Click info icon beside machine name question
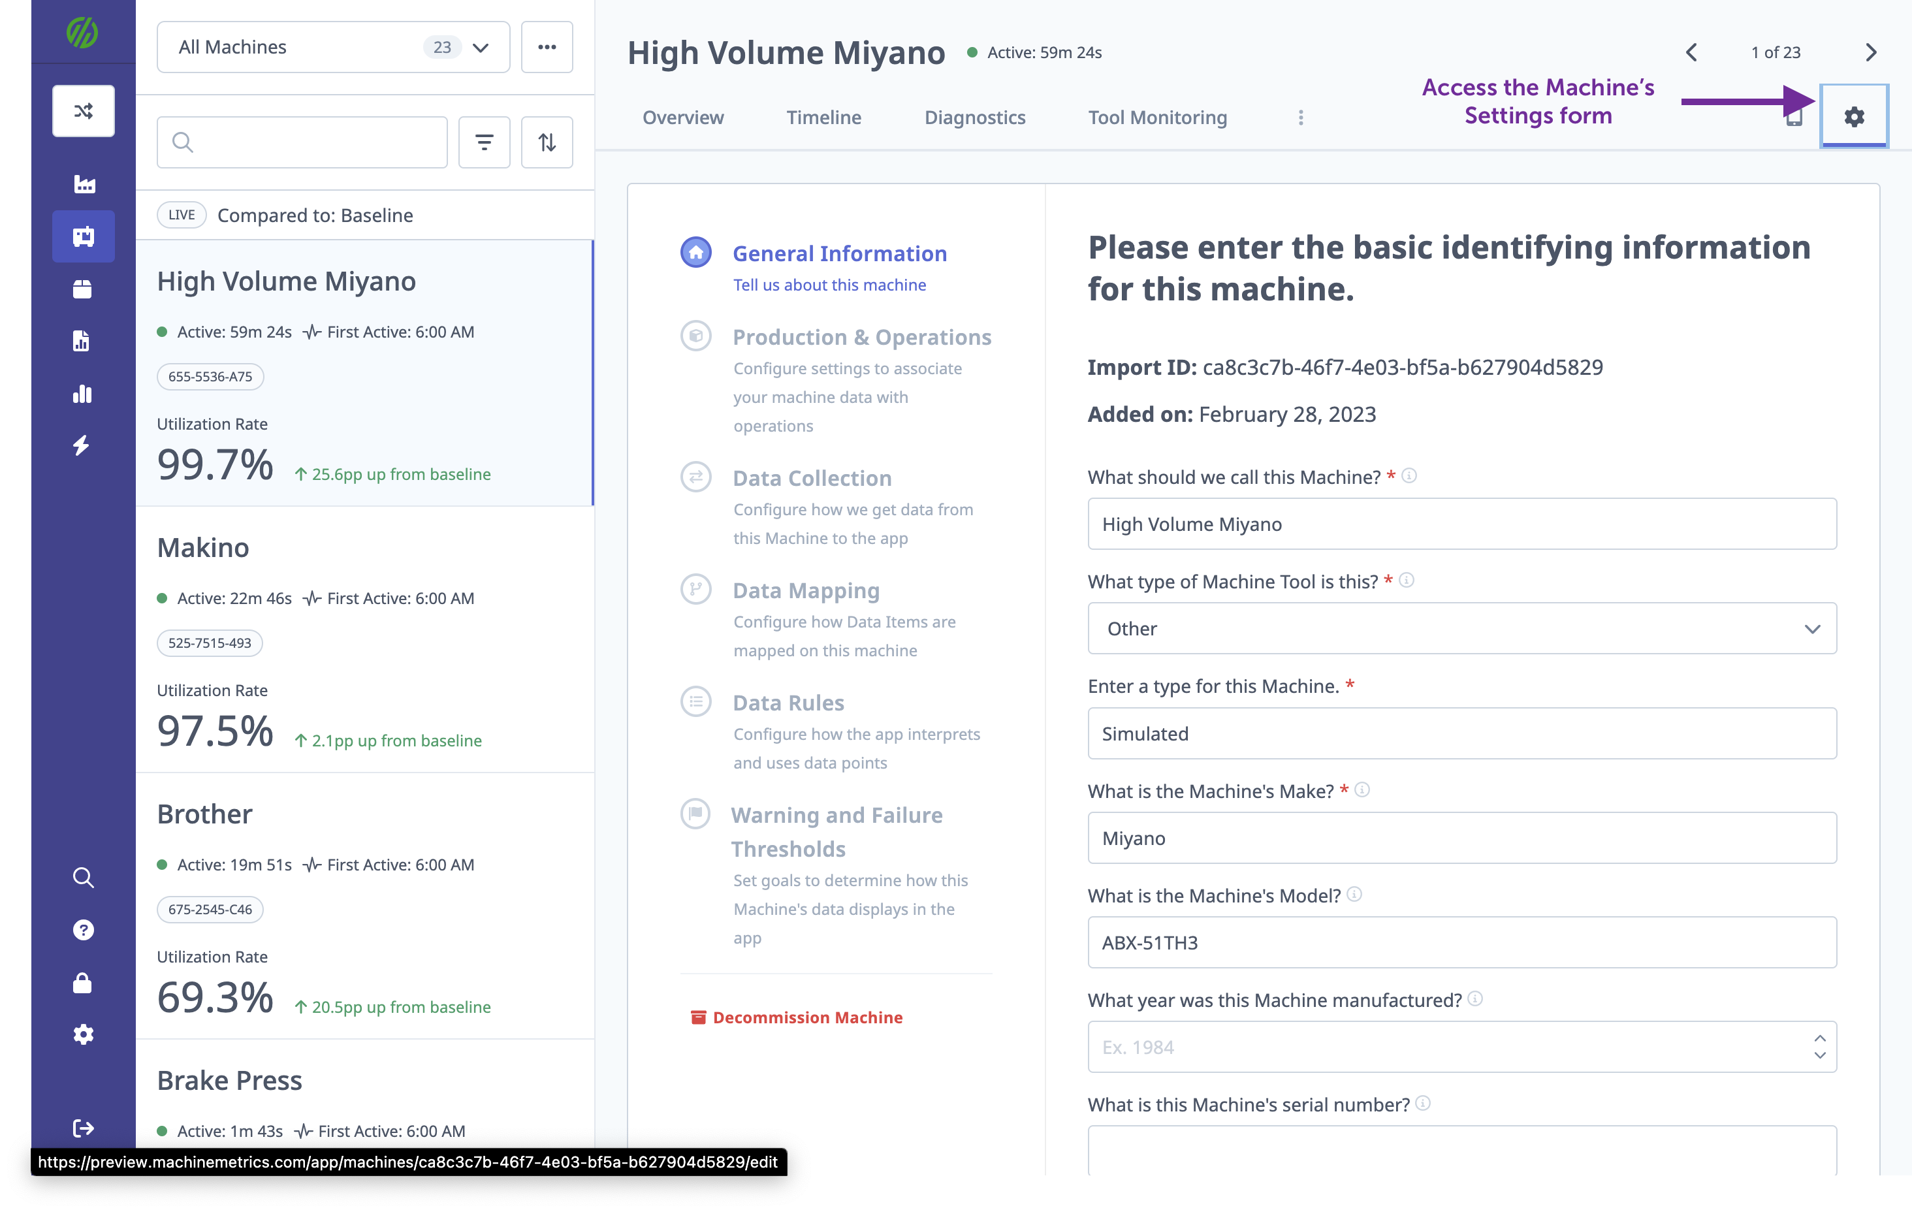The height and width of the screenshot is (1212, 1912). [1409, 476]
